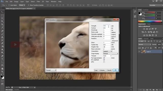
Task: Select the Horizontal Type tool
Action: 2,59
